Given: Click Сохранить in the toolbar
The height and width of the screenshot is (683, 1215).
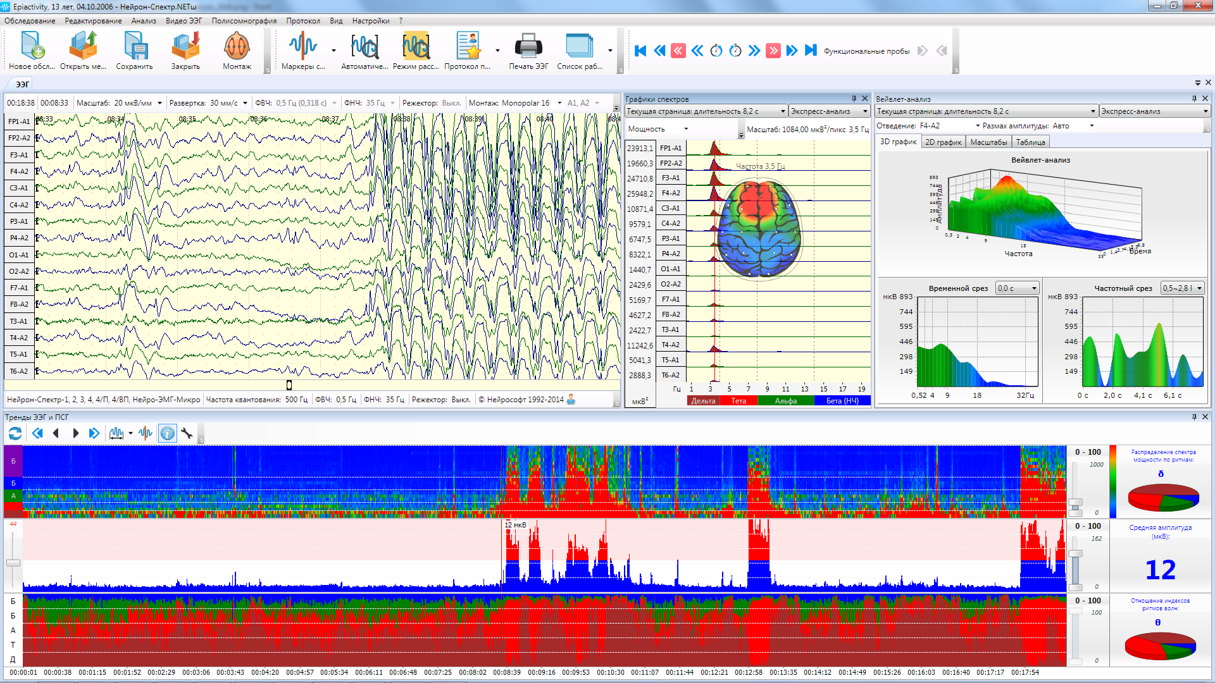Looking at the screenshot, I should [x=134, y=47].
